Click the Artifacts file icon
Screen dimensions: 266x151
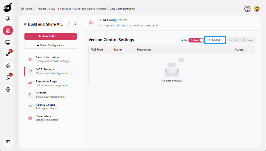pyautogui.click(x=30, y=95)
